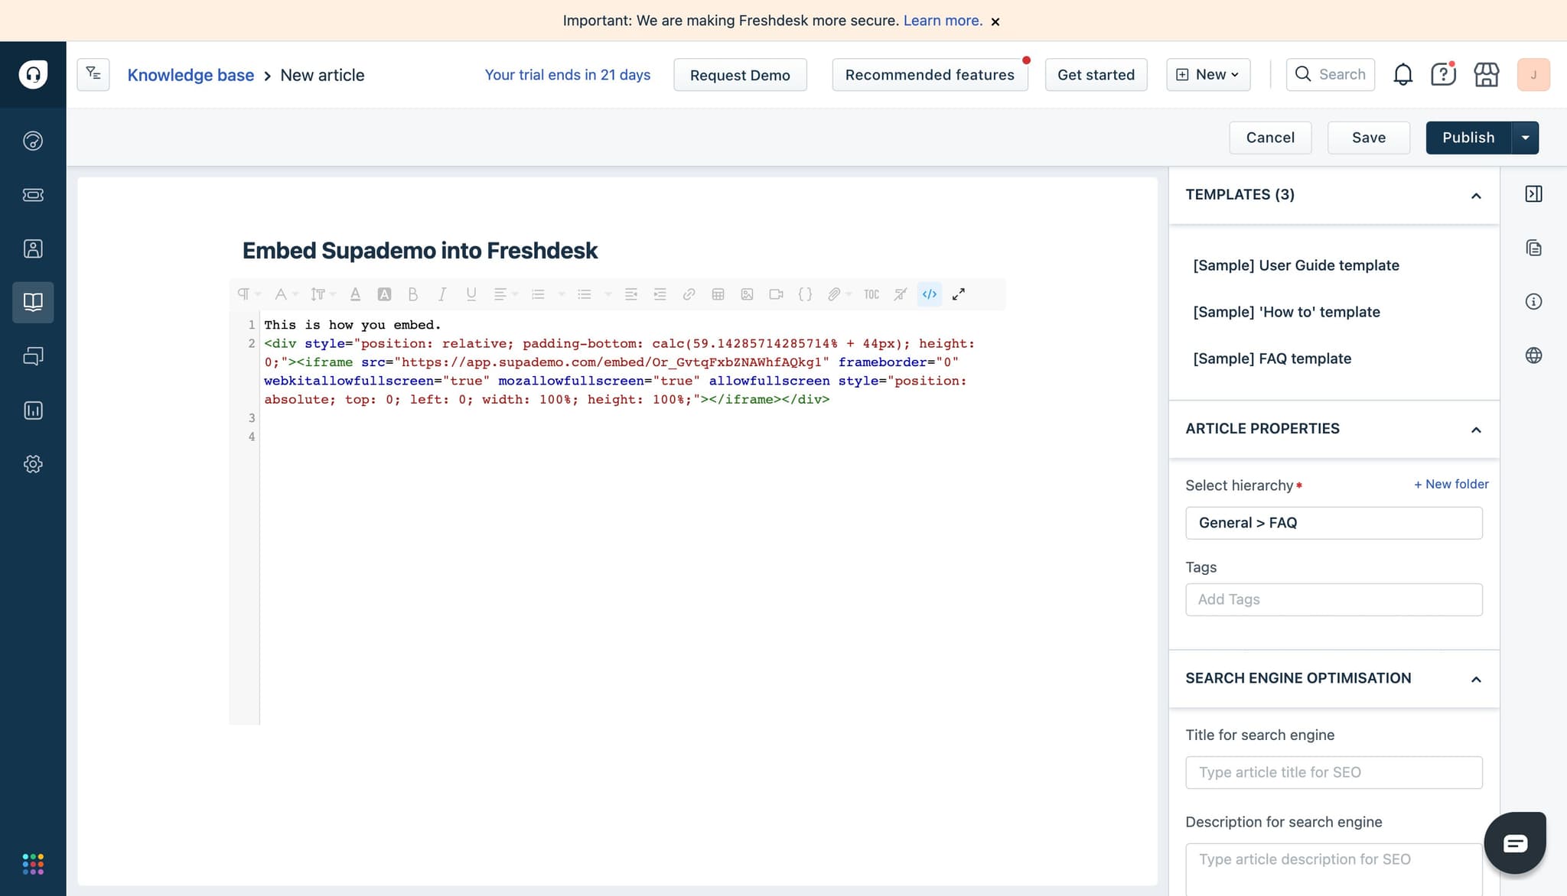The image size is (1567, 896).
Task: Open the Publish dropdown arrow
Action: coord(1526,137)
